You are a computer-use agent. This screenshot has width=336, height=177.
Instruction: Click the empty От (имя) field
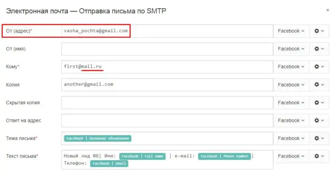tap(167, 49)
